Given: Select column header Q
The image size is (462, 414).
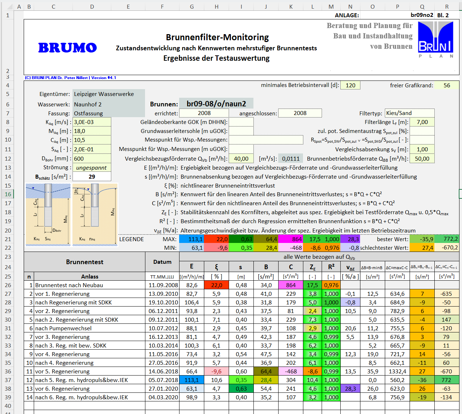Looking at the screenshot, I should 422,6.
